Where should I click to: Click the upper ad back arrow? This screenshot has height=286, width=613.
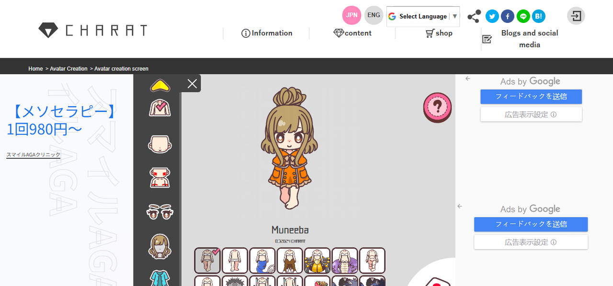click(468, 78)
